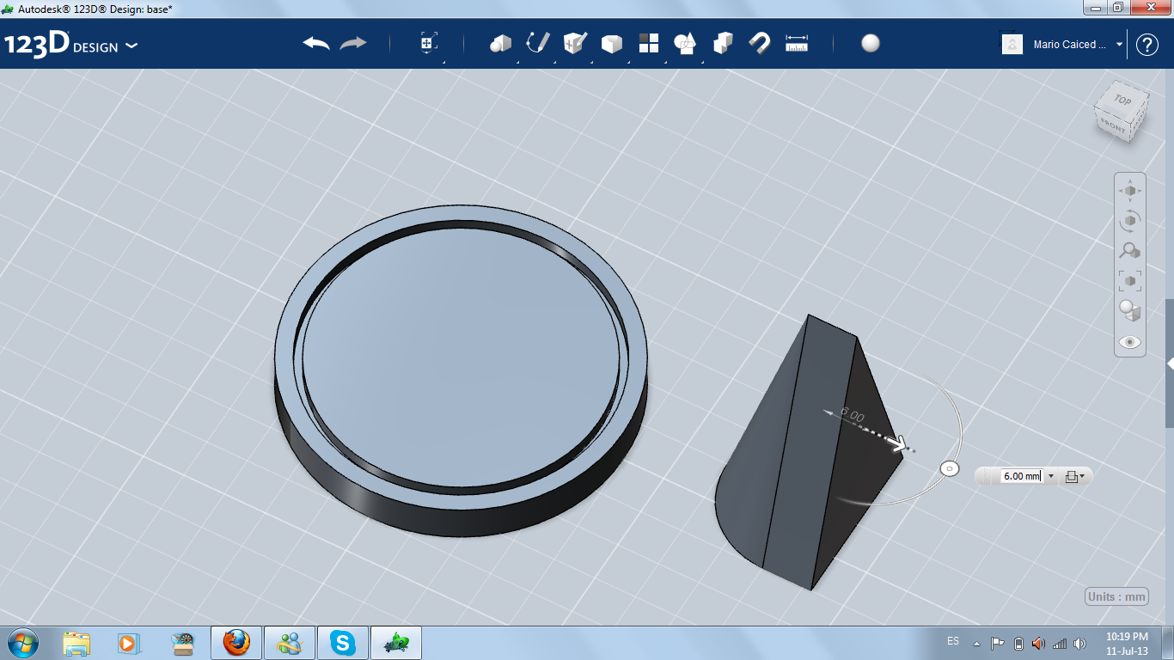This screenshot has height=660, width=1174.
Task: Click the ES language indicator
Action: (x=953, y=642)
